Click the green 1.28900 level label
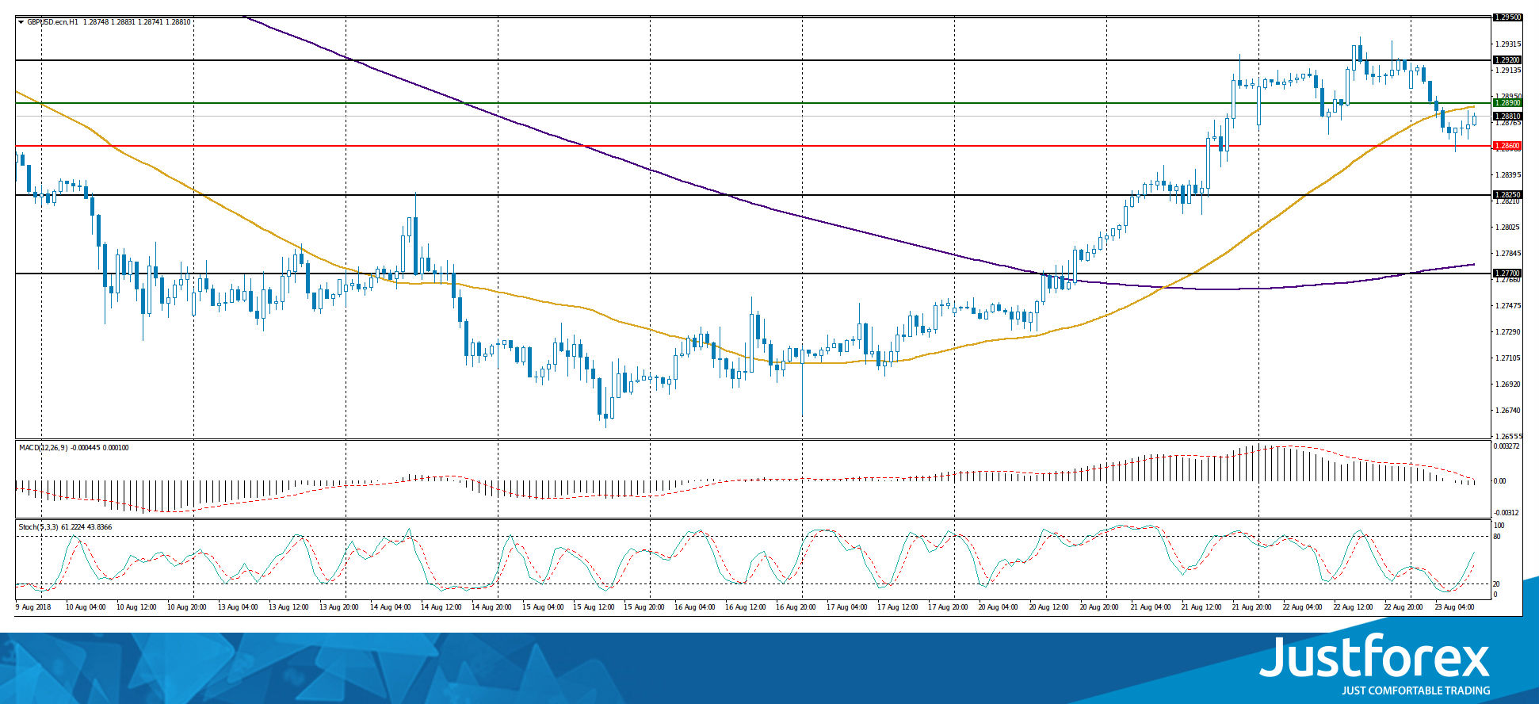The image size is (1539, 704). (1507, 103)
